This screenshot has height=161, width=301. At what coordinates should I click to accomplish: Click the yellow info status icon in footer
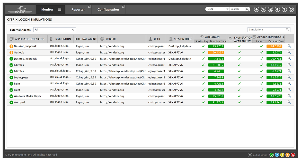(282, 155)
